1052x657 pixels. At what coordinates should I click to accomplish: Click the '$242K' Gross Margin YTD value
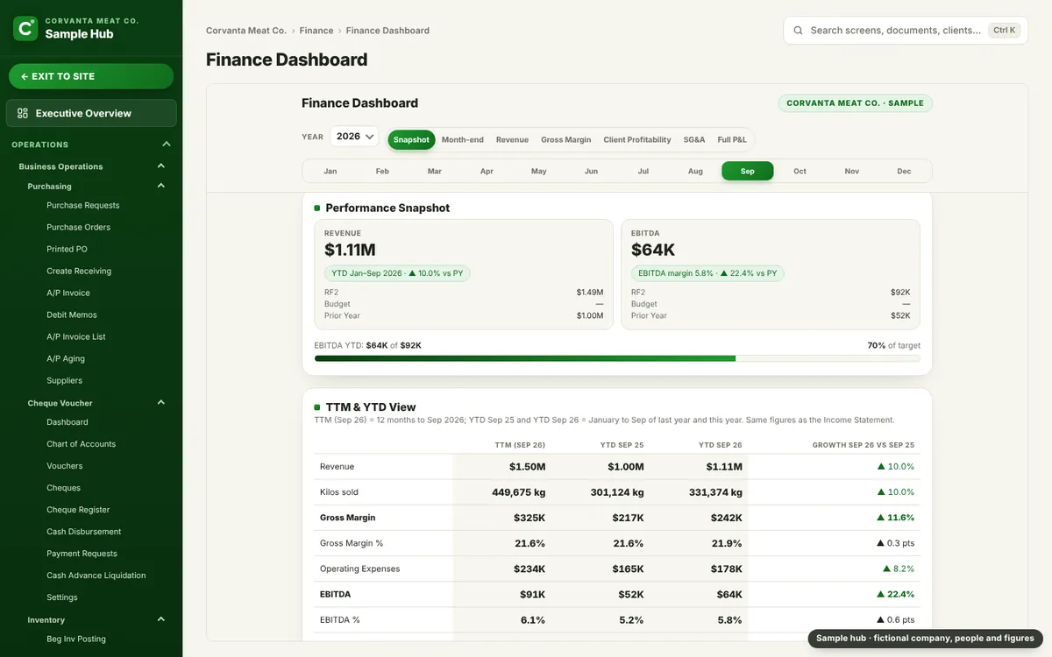coord(726,518)
